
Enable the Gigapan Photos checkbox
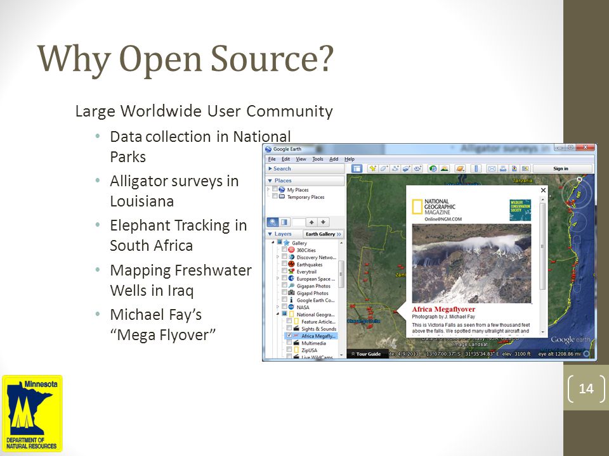(284, 285)
